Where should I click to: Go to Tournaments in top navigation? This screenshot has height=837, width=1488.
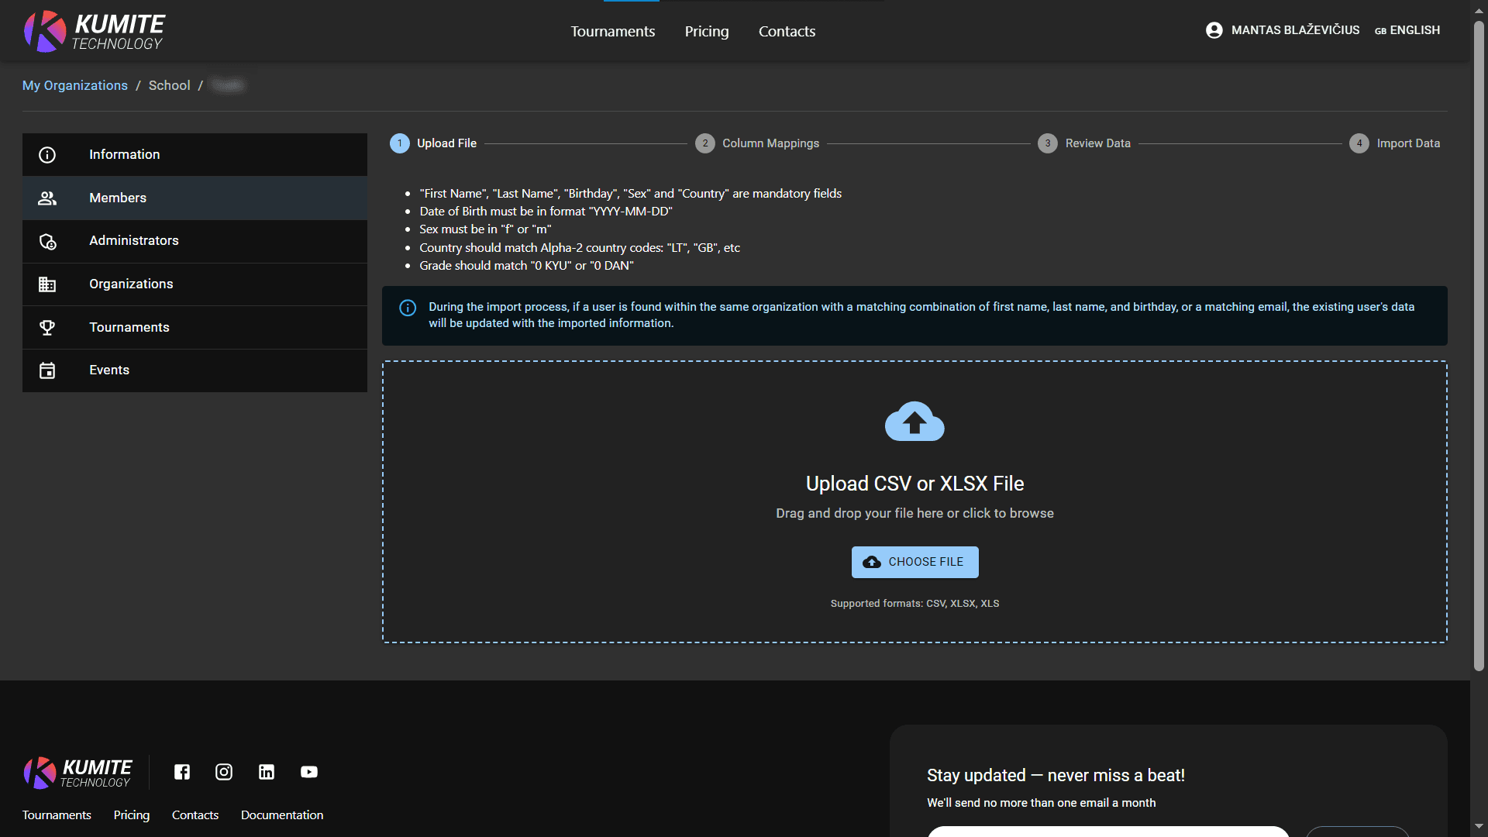pos(612,32)
